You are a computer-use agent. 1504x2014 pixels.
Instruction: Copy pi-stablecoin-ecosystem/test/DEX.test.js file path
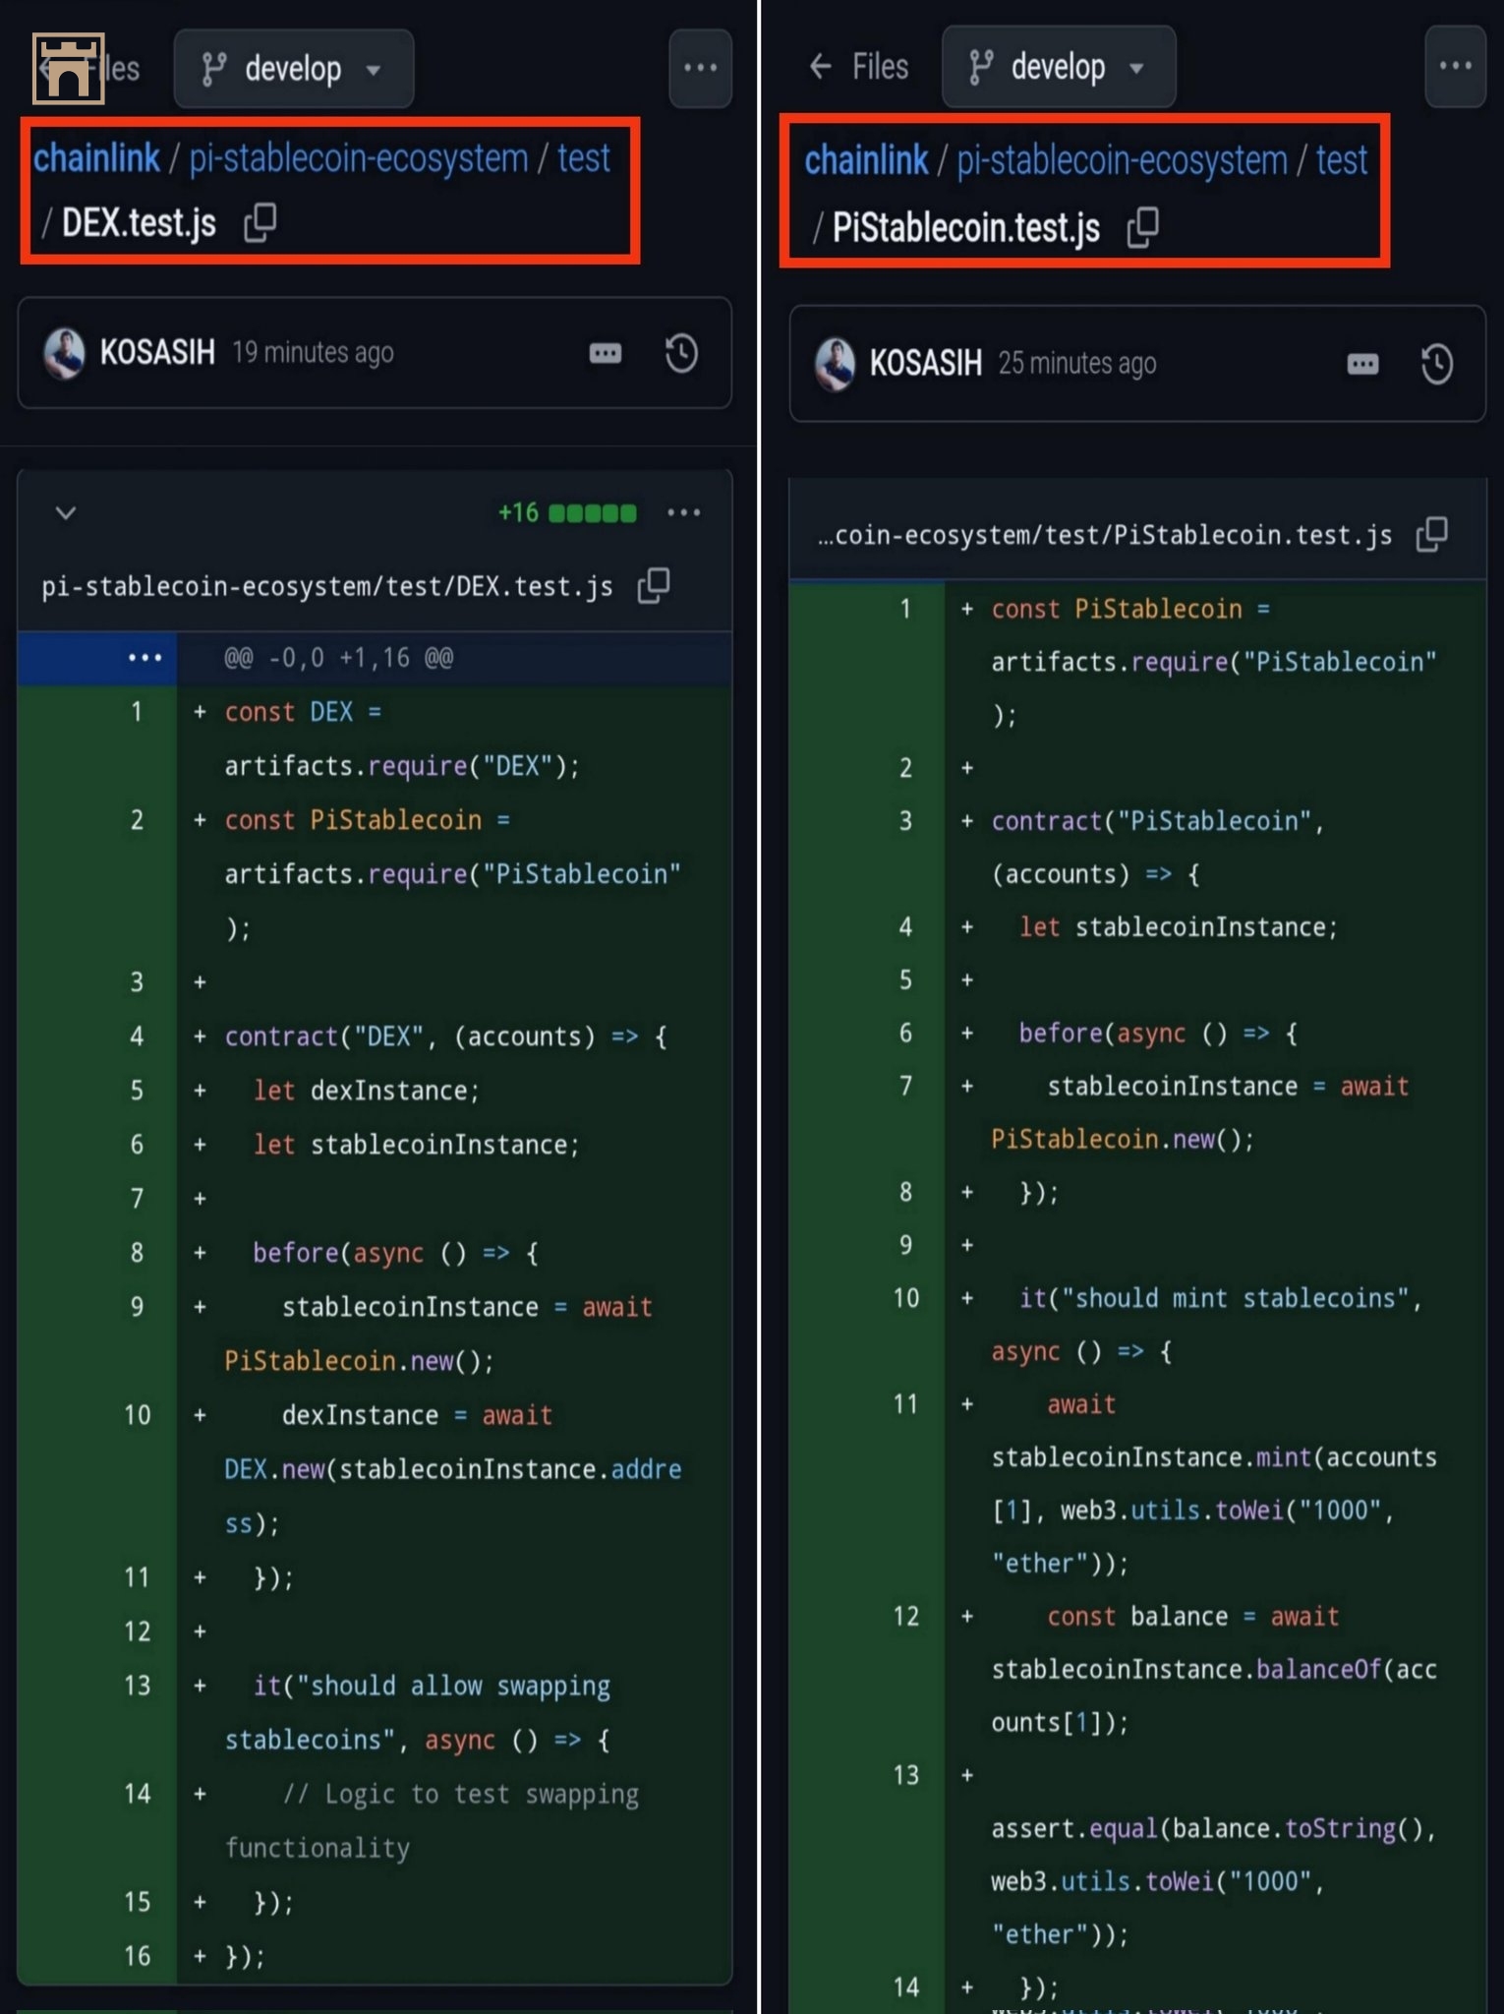click(x=654, y=586)
